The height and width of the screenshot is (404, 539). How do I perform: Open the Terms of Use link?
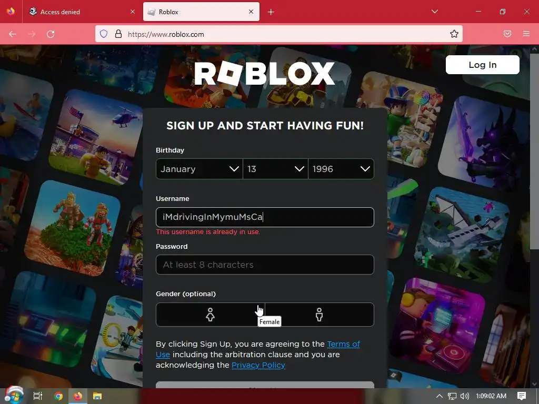[343, 344]
